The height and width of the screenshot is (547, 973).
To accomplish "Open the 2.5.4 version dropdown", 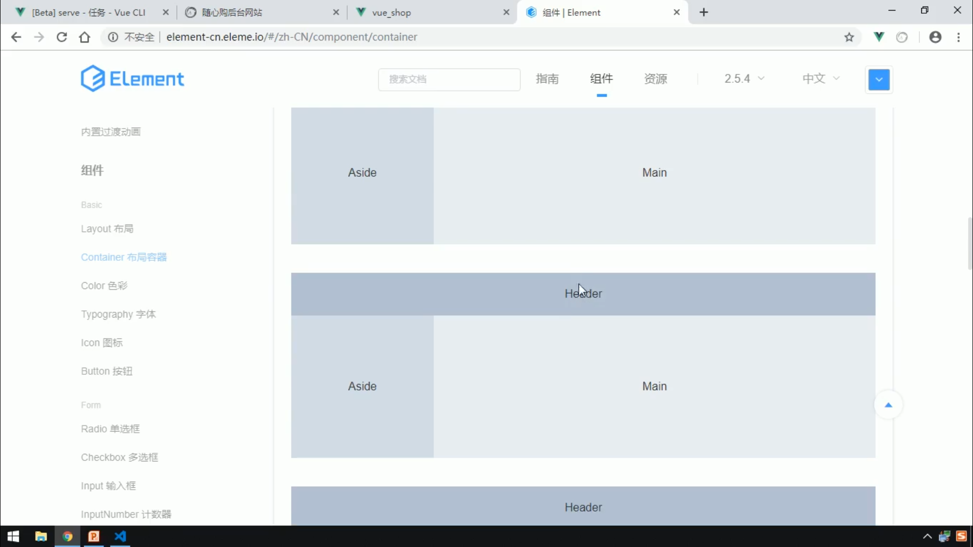I will [x=744, y=79].
